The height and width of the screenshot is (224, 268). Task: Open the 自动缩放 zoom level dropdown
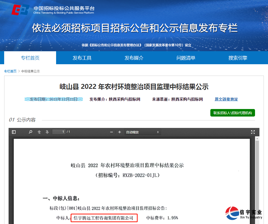click(x=142, y=132)
